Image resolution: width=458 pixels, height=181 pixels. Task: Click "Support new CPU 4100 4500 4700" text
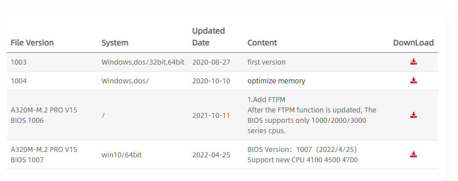pyautogui.click(x=302, y=160)
